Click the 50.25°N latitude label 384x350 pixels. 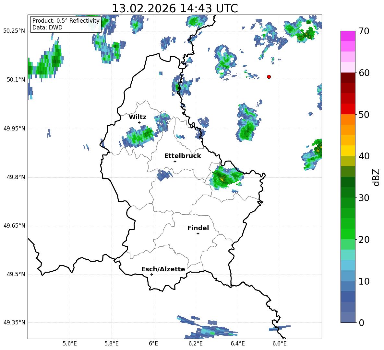(x=14, y=31)
